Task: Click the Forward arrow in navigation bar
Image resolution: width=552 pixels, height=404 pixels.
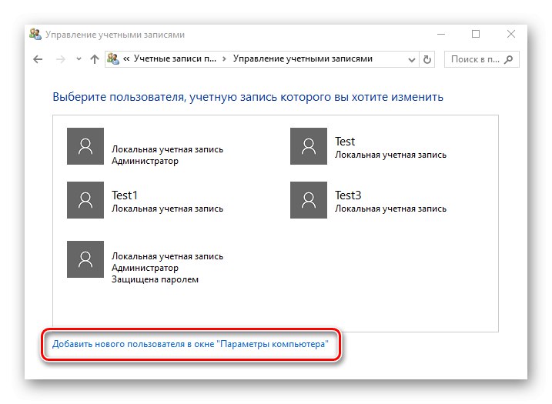Action: [x=61, y=59]
